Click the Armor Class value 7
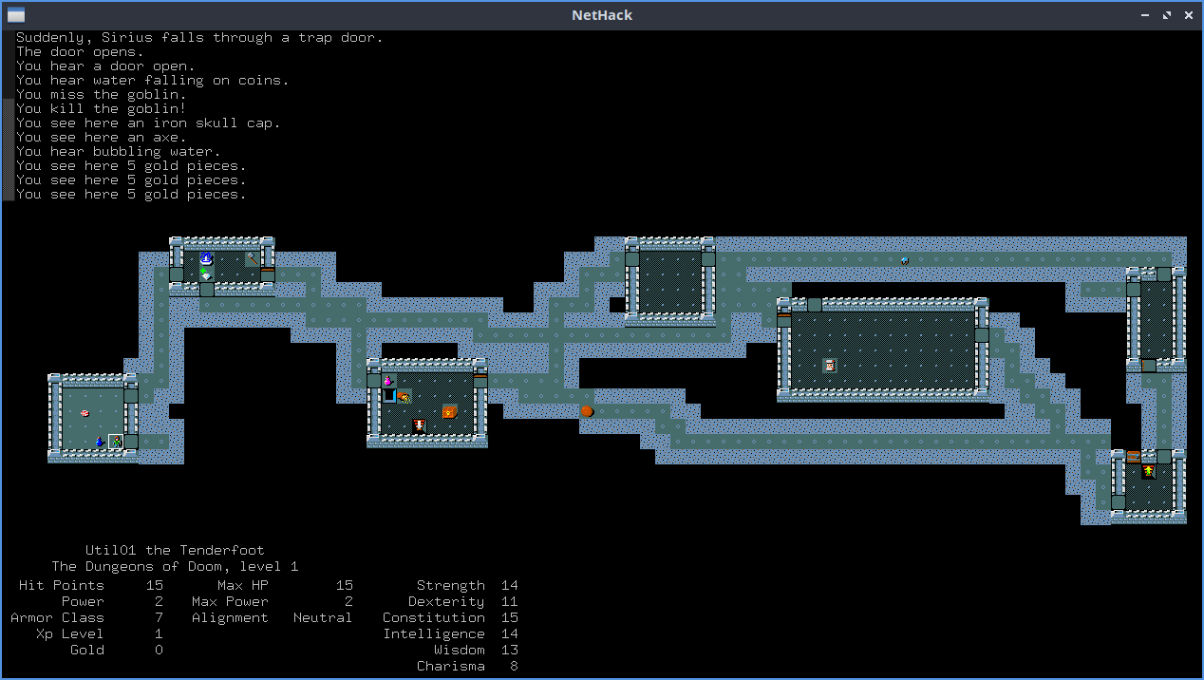The height and width of the screenshot is (680, 1204). pyautogui.click(x=159, y=618)
